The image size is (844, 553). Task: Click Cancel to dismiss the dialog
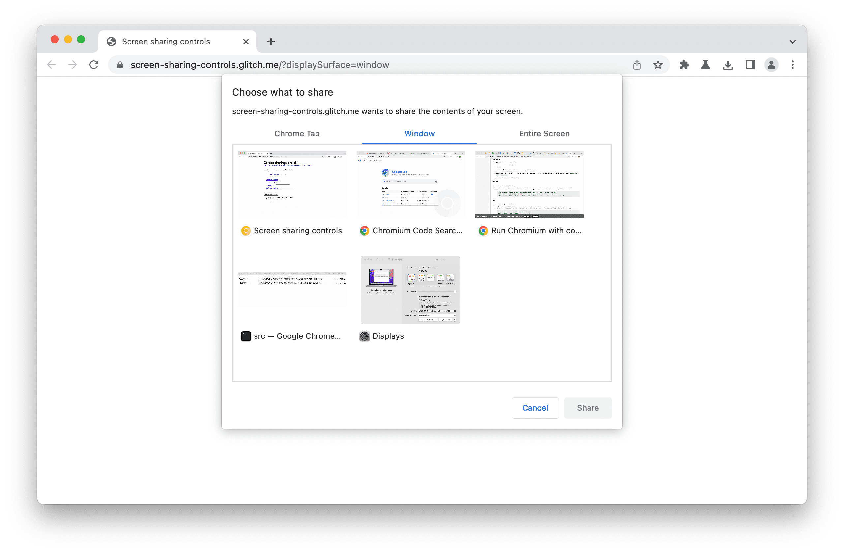tap(534, 407)
